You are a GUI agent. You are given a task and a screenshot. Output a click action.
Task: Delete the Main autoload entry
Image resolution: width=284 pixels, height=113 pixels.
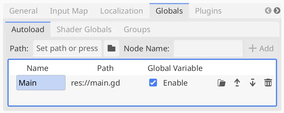[x=268, y=83]
